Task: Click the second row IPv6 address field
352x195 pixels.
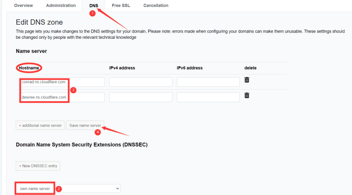Action: point(208,97)
